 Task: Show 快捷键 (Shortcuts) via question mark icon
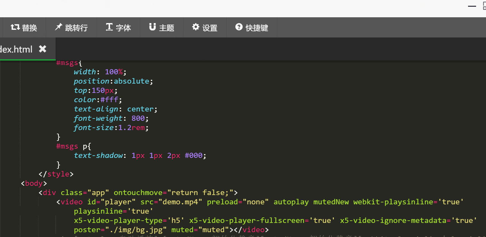click(x=239, y=27)
